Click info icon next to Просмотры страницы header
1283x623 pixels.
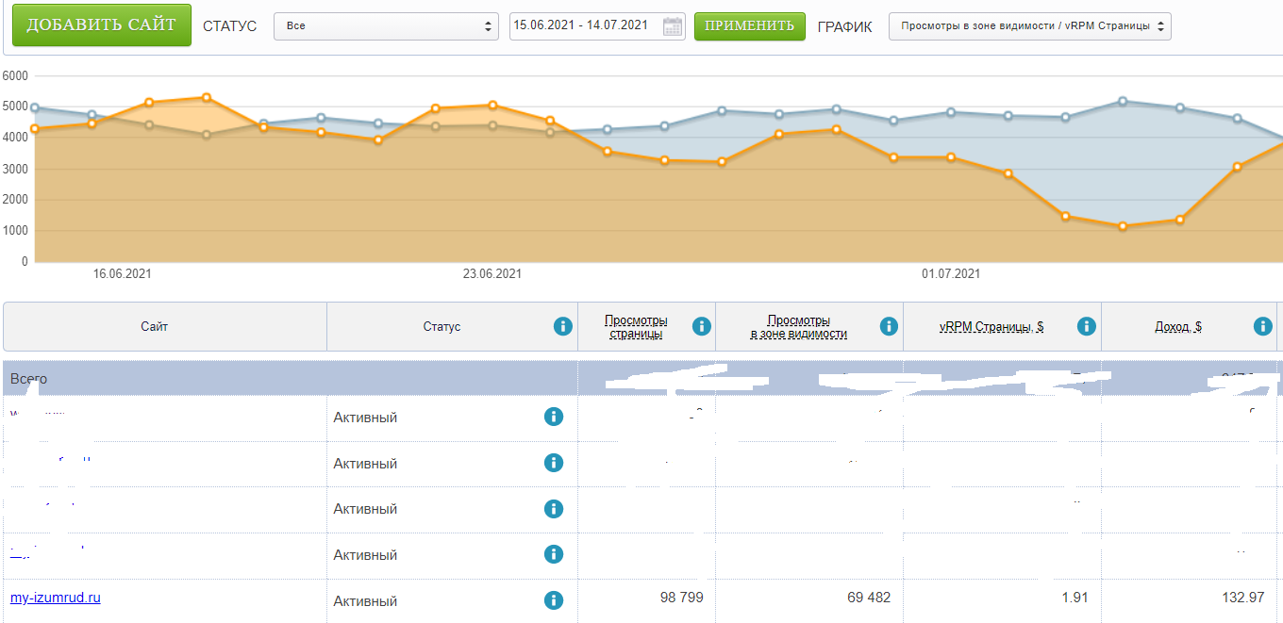(701, 326)
